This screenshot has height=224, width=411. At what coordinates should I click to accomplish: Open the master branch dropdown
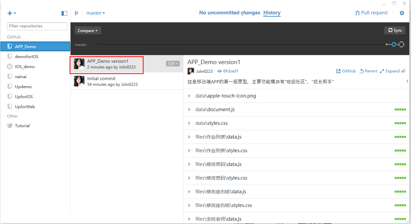click(x=96, y=13)
